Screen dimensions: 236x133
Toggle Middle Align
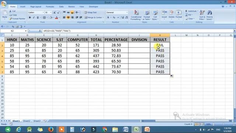click(x=68, y=12)
